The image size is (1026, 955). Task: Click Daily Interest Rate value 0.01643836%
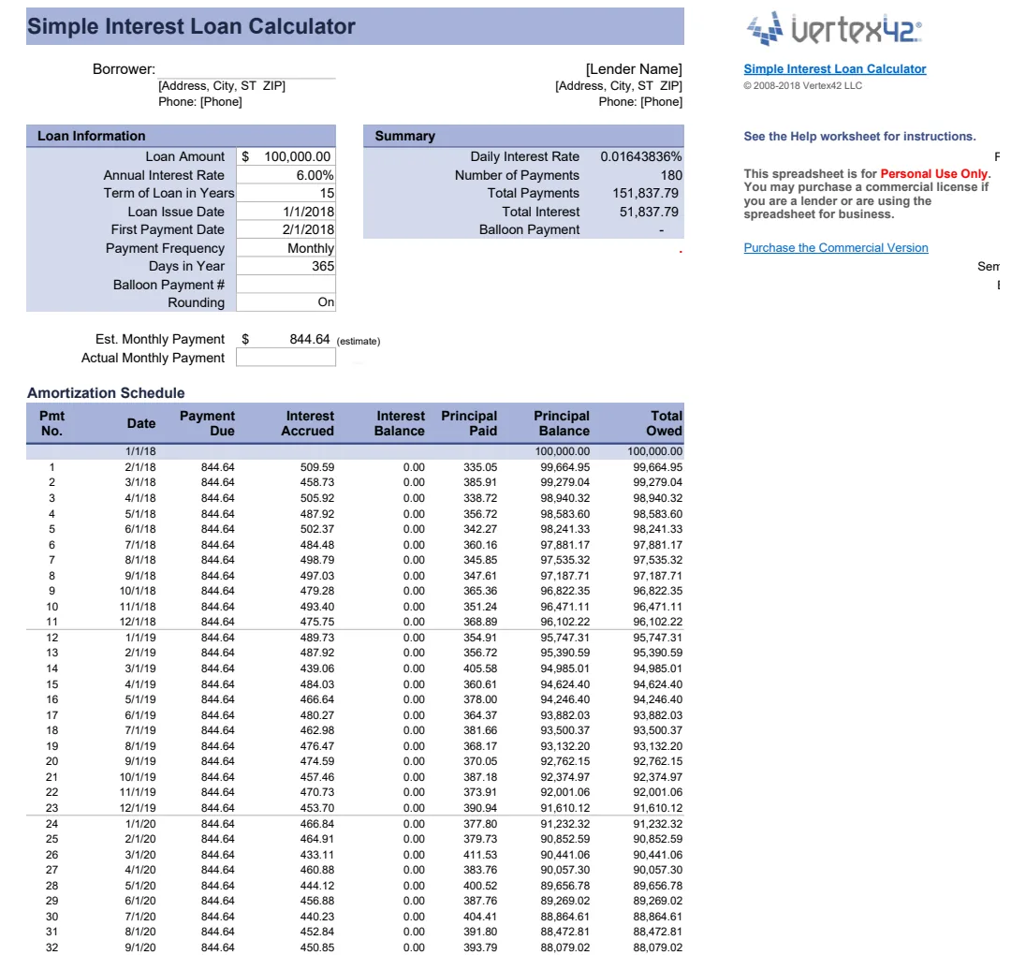[640, 156]
